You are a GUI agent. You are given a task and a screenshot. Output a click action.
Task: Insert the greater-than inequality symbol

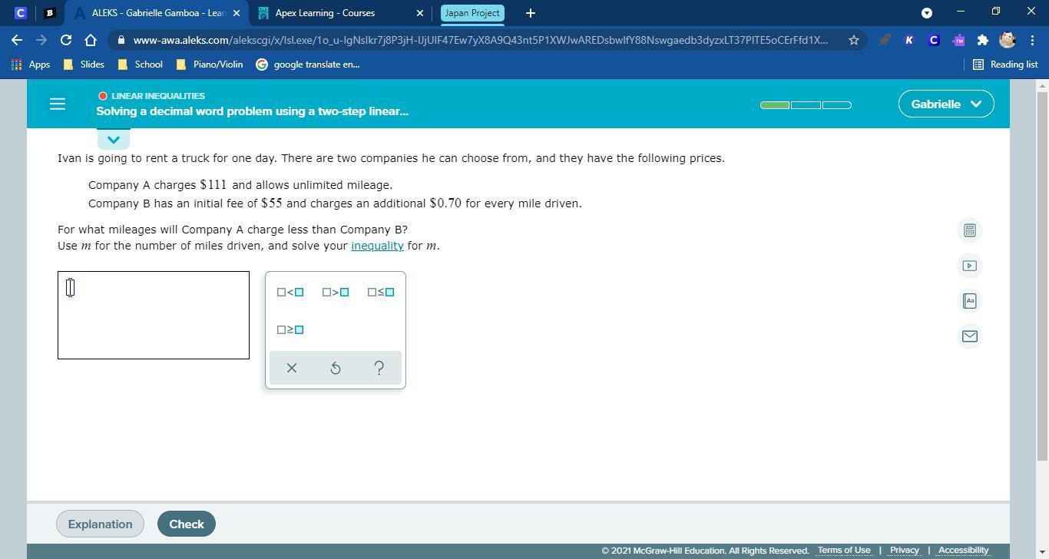336,292
